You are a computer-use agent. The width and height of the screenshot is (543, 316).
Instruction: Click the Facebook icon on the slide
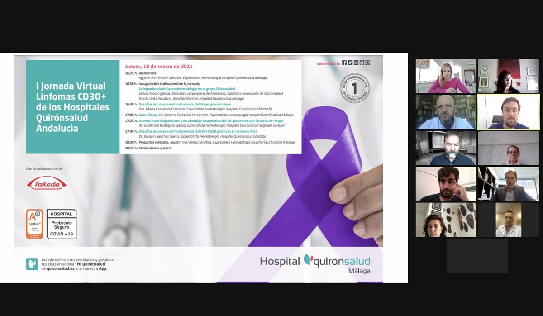(344, 62)
